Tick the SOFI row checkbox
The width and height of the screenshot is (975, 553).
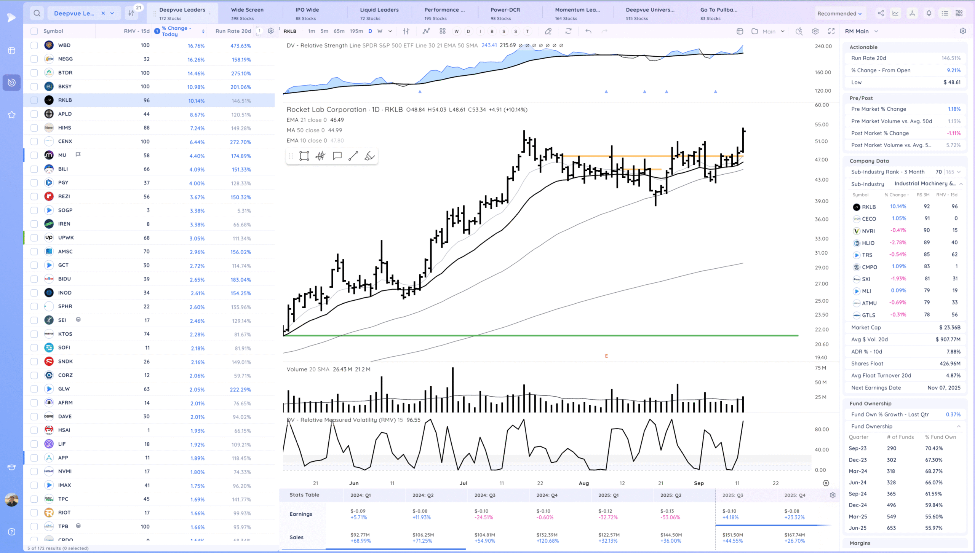pyautogui.click(x=34, y=348)
